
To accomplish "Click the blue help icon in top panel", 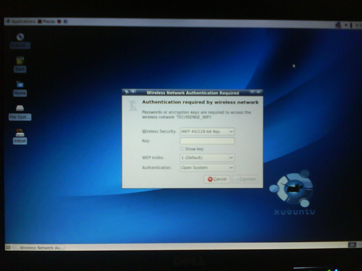I will coord(66,21).
